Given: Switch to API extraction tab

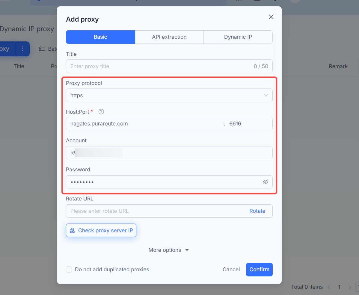Looking at the screenshot, I should point(169,37).
